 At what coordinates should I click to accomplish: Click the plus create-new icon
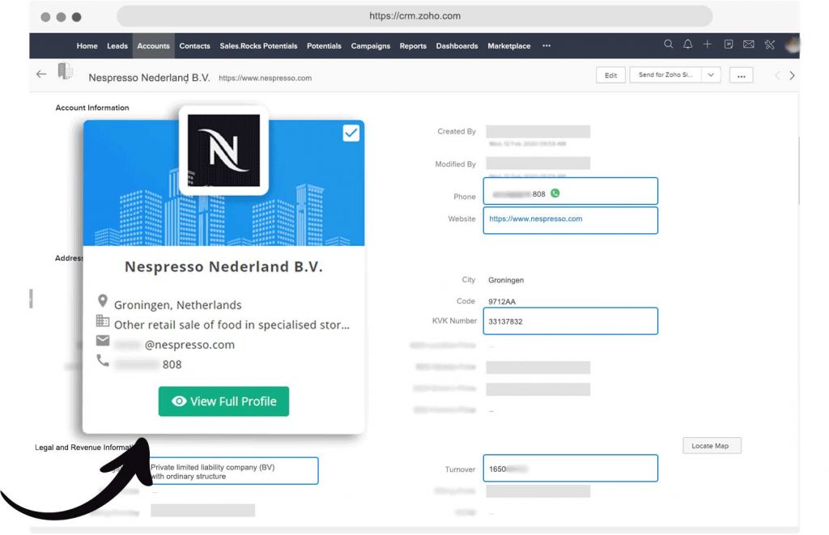click(x=708, y=45)
